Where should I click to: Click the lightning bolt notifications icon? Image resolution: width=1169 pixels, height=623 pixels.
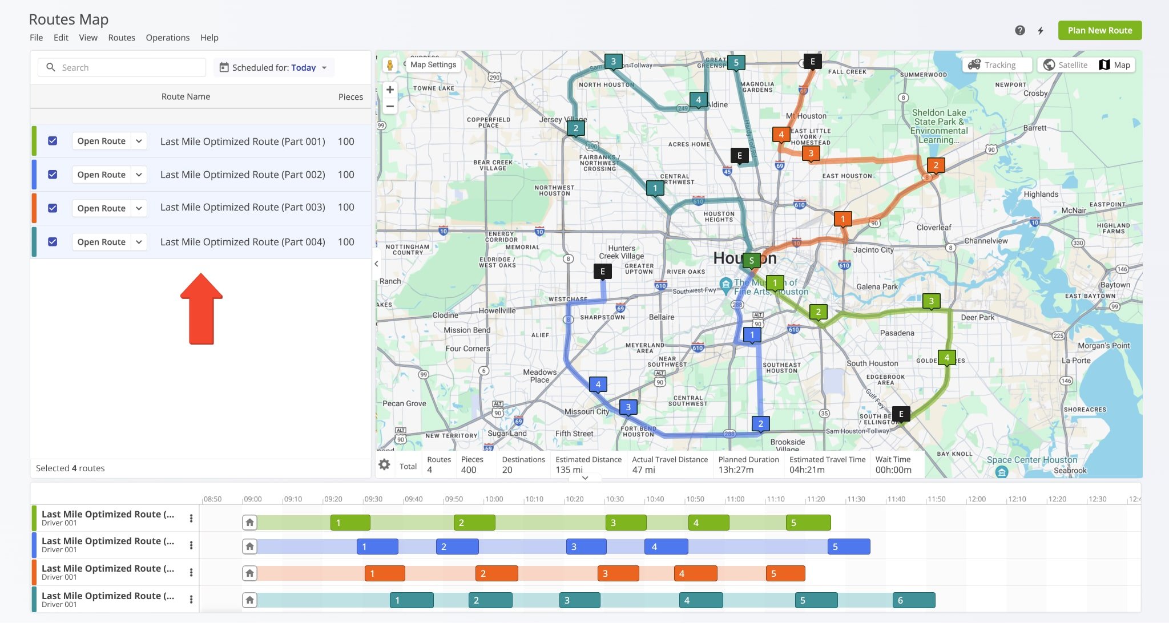1041,30
